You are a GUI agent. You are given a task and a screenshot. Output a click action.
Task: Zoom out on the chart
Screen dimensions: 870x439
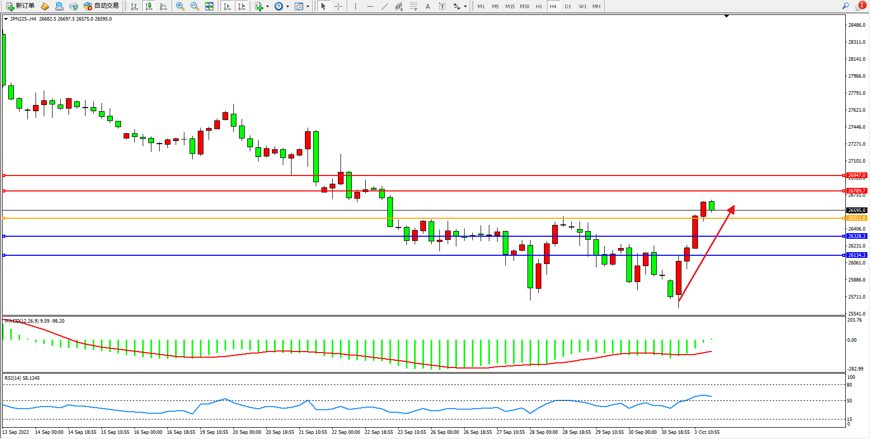[x=195, y=6]
